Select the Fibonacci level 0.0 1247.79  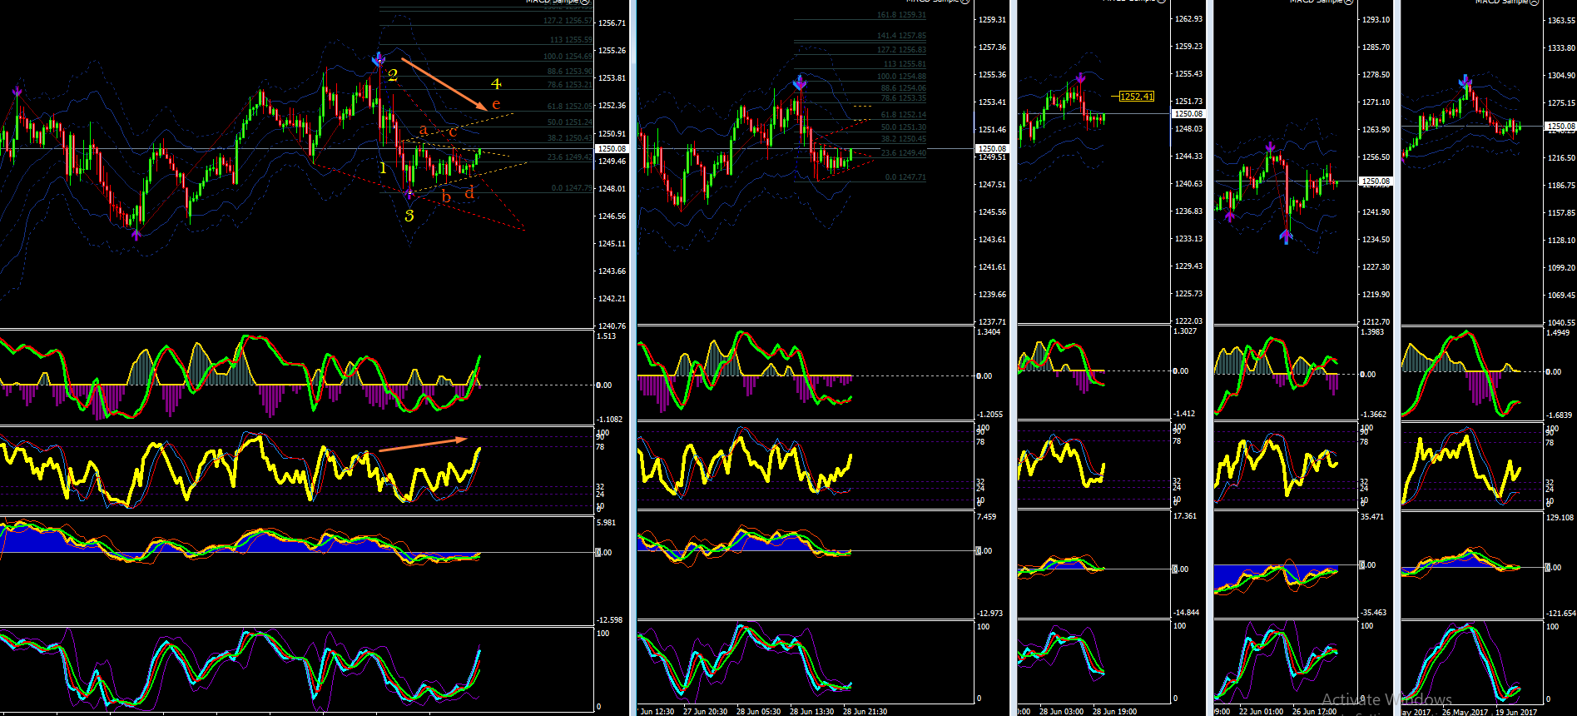pyautogui.click(x=572, y=188)
